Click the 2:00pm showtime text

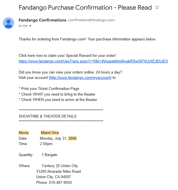tap(46, 144)
